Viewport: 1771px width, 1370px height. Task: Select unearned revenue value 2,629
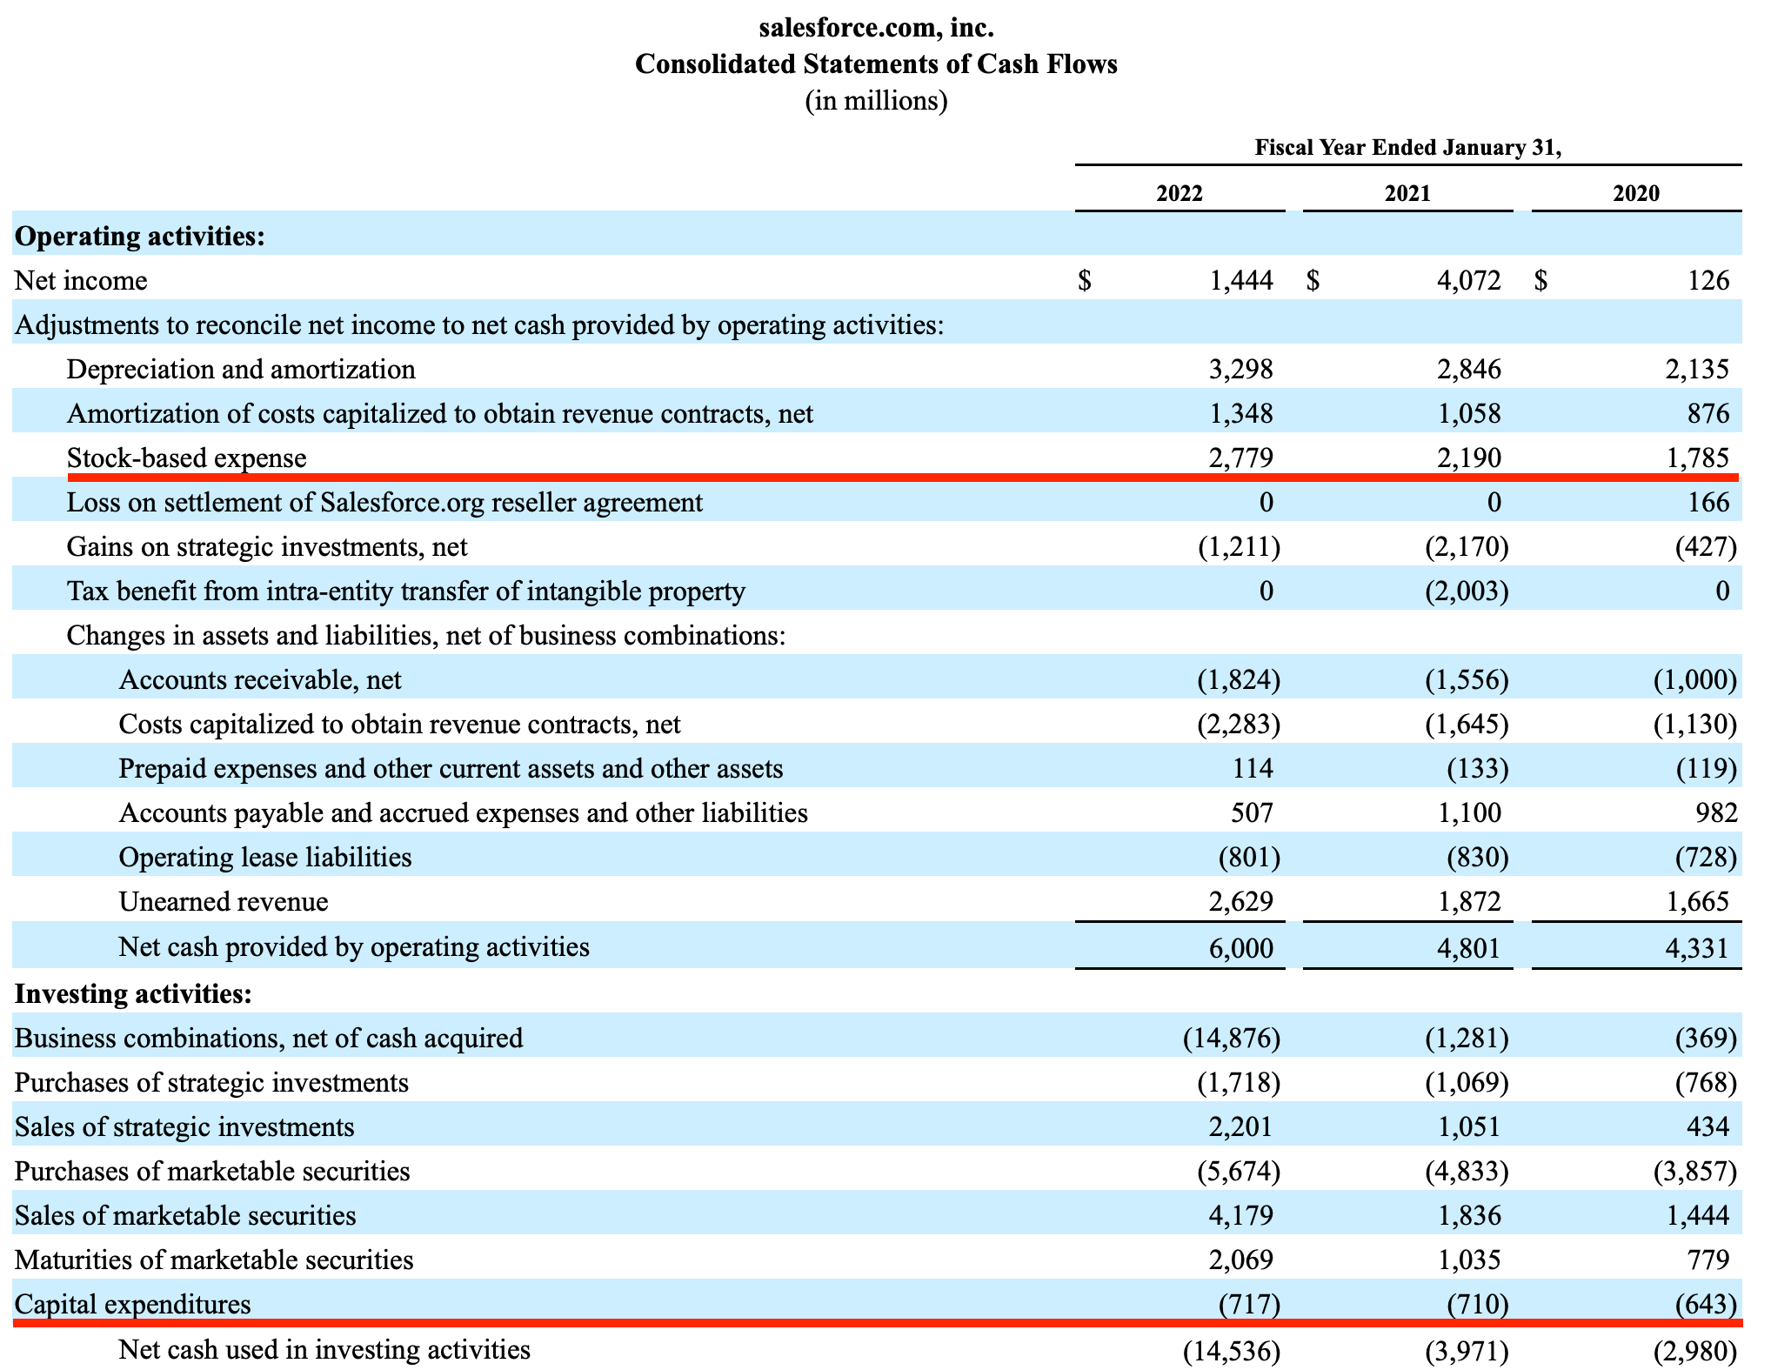point(1241,901)
